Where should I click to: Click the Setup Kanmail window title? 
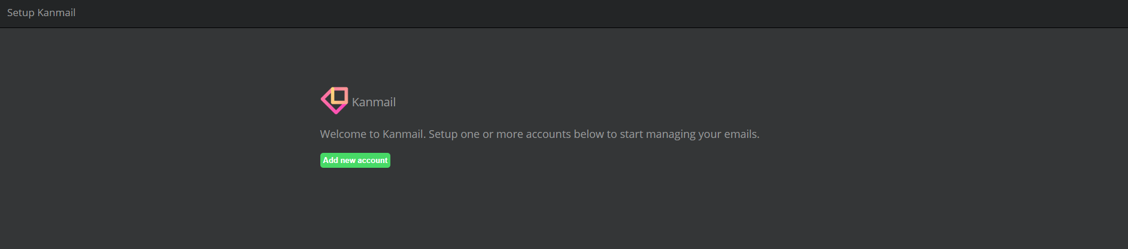click(x=41, y=13)
